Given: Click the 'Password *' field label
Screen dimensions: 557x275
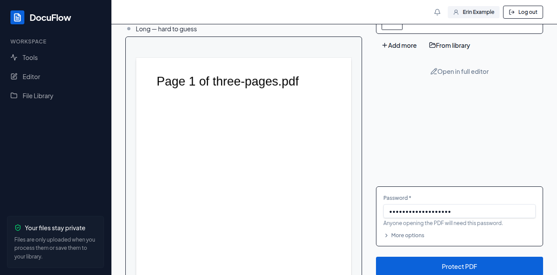Looking at the screenshot, I should point(397,198).
